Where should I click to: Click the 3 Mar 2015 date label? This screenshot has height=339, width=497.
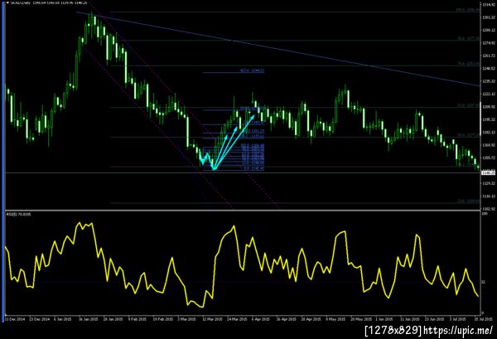[186, 319]
